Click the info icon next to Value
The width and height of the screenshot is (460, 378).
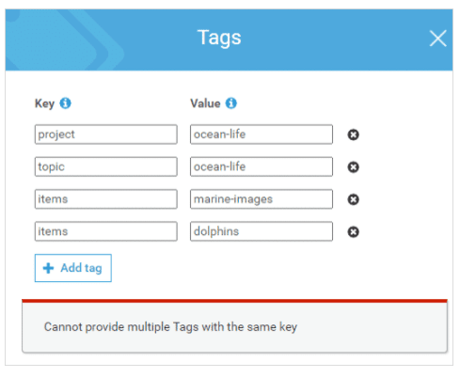[x=231, y=102]
